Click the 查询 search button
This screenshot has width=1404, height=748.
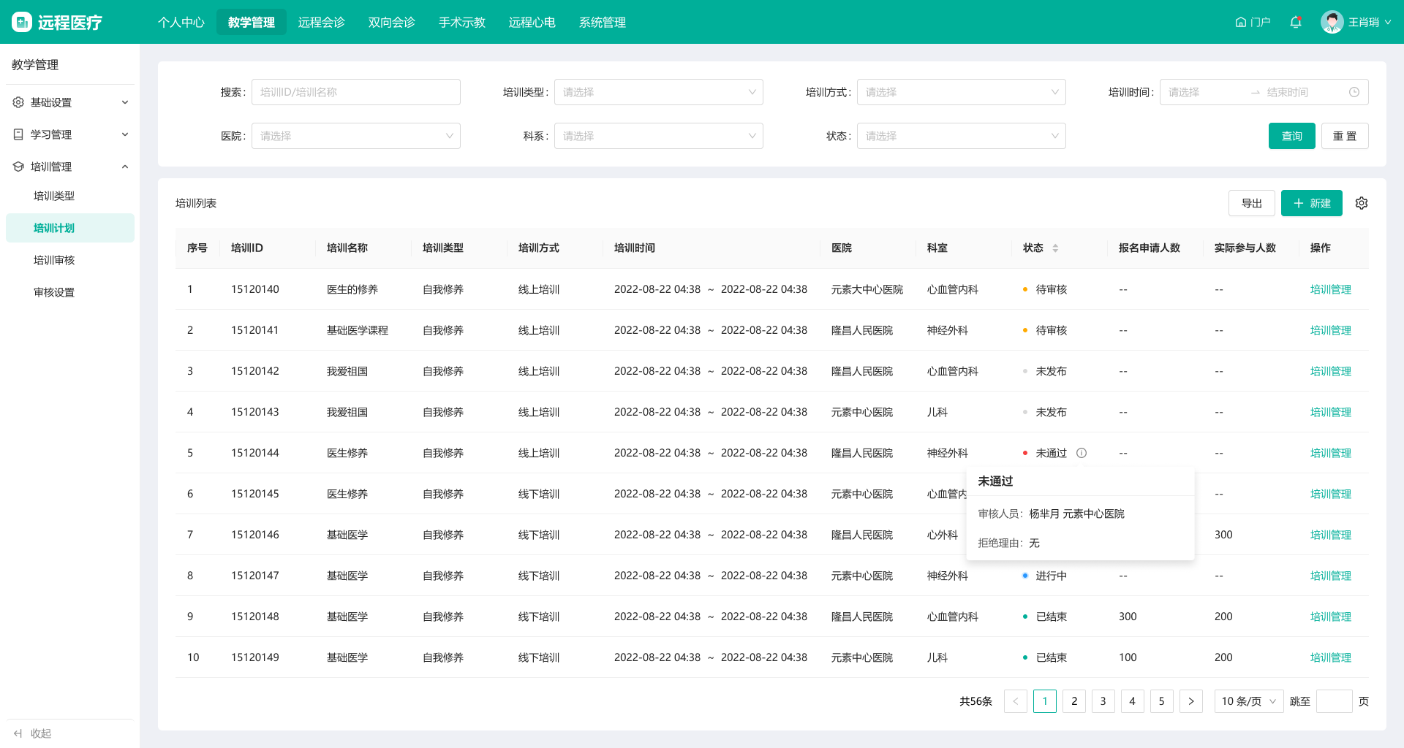pos(1291,136)
